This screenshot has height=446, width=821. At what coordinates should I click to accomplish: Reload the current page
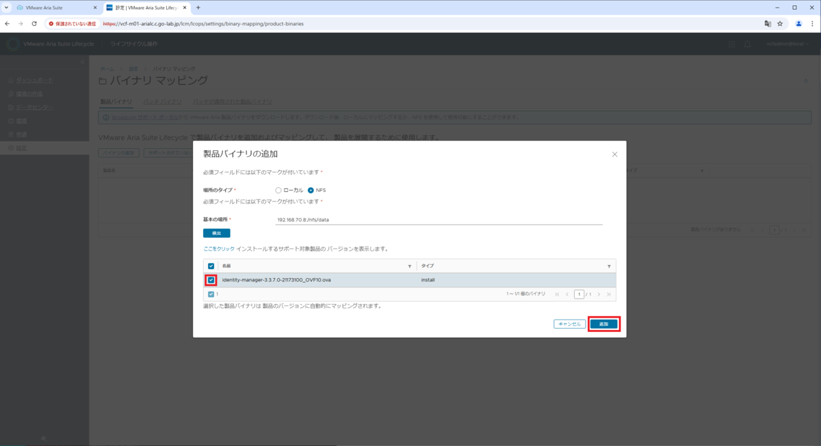(34, 23)
